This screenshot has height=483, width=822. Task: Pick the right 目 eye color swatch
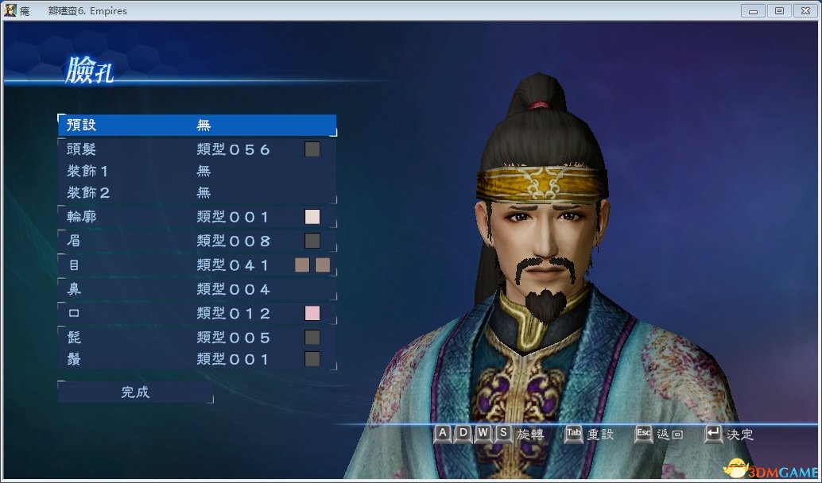[x=323, y=265]
